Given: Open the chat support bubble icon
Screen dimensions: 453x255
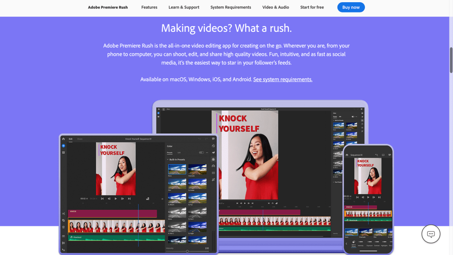Looking at the screenshot, I should coord(430,234).
